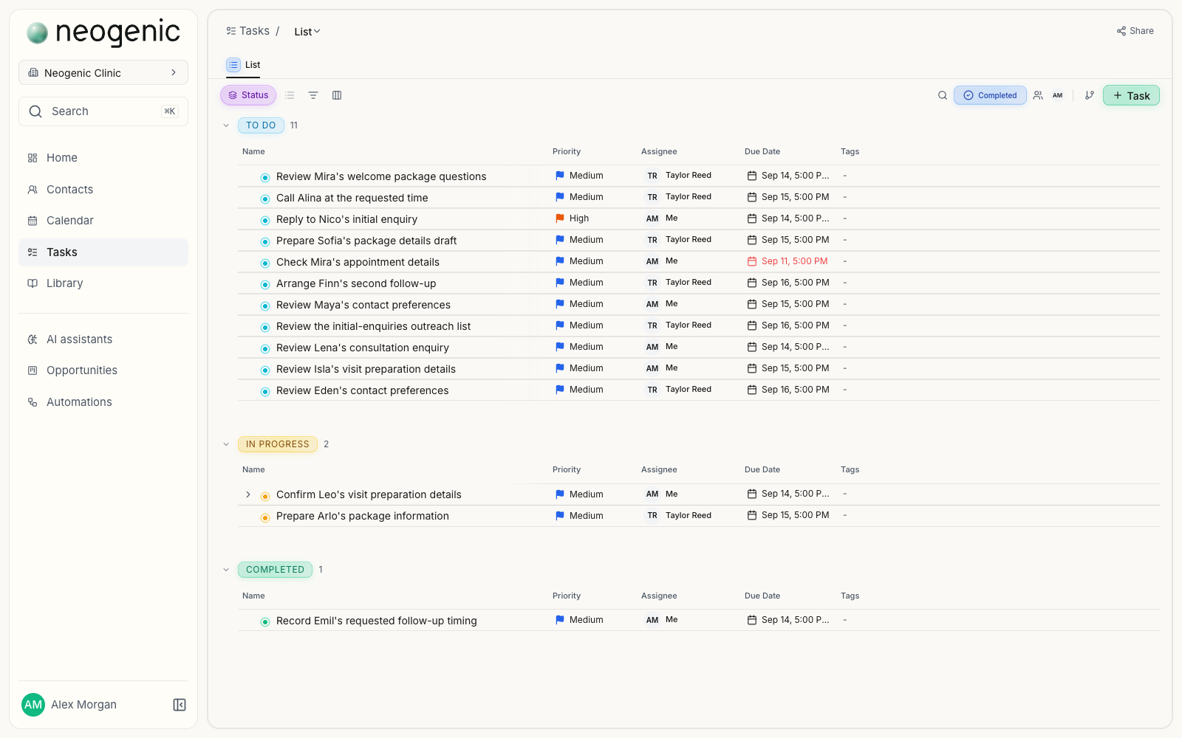
Task: Open the List view dropdown in breadcrumb
Action: [x=307, y=32]
